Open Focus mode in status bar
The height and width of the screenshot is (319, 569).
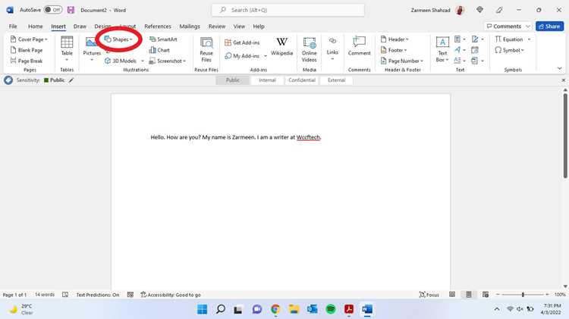[429, 295]
